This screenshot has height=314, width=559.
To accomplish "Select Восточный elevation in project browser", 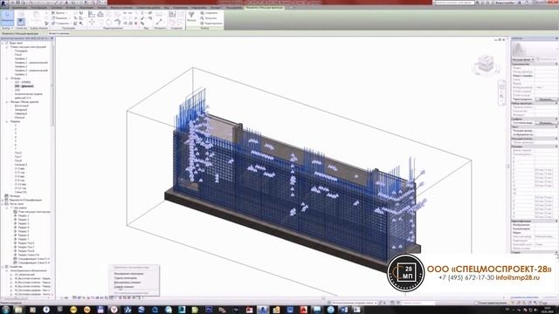I will click(x=21, y=106).
